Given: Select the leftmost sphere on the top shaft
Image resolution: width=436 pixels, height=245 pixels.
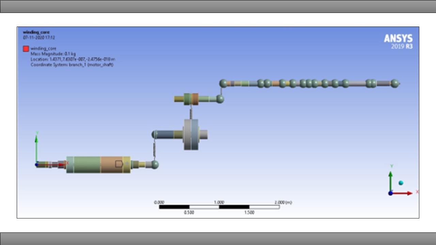Looking at the screenshot, I should [x=223, y=83].
